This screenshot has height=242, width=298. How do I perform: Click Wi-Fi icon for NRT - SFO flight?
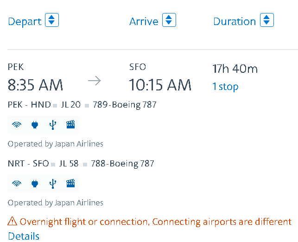17,183
